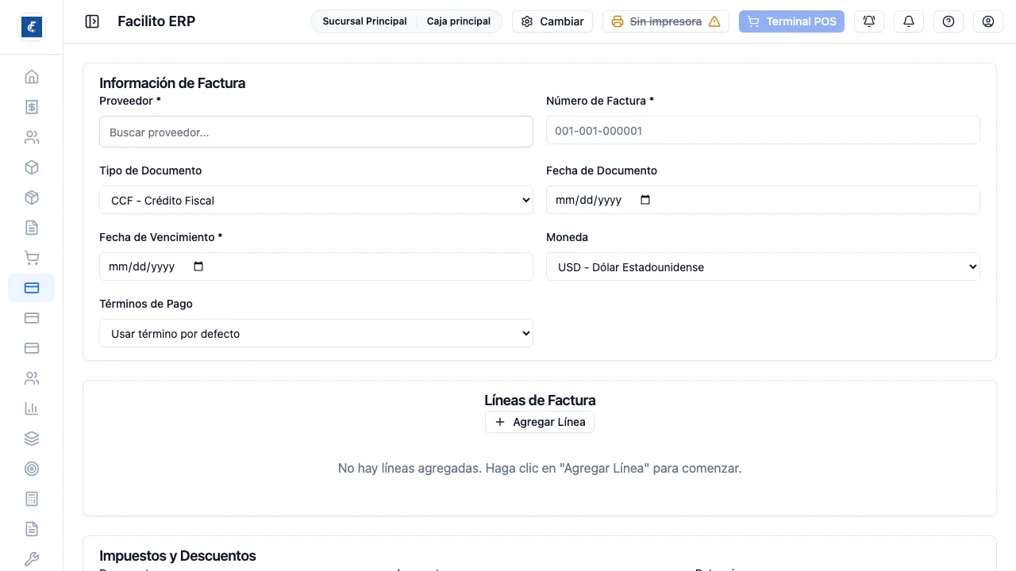The width and height of the screenshot is (1016, 571).
Task: Open the Términos de Pago dropdown
Action: coord(316,333)
